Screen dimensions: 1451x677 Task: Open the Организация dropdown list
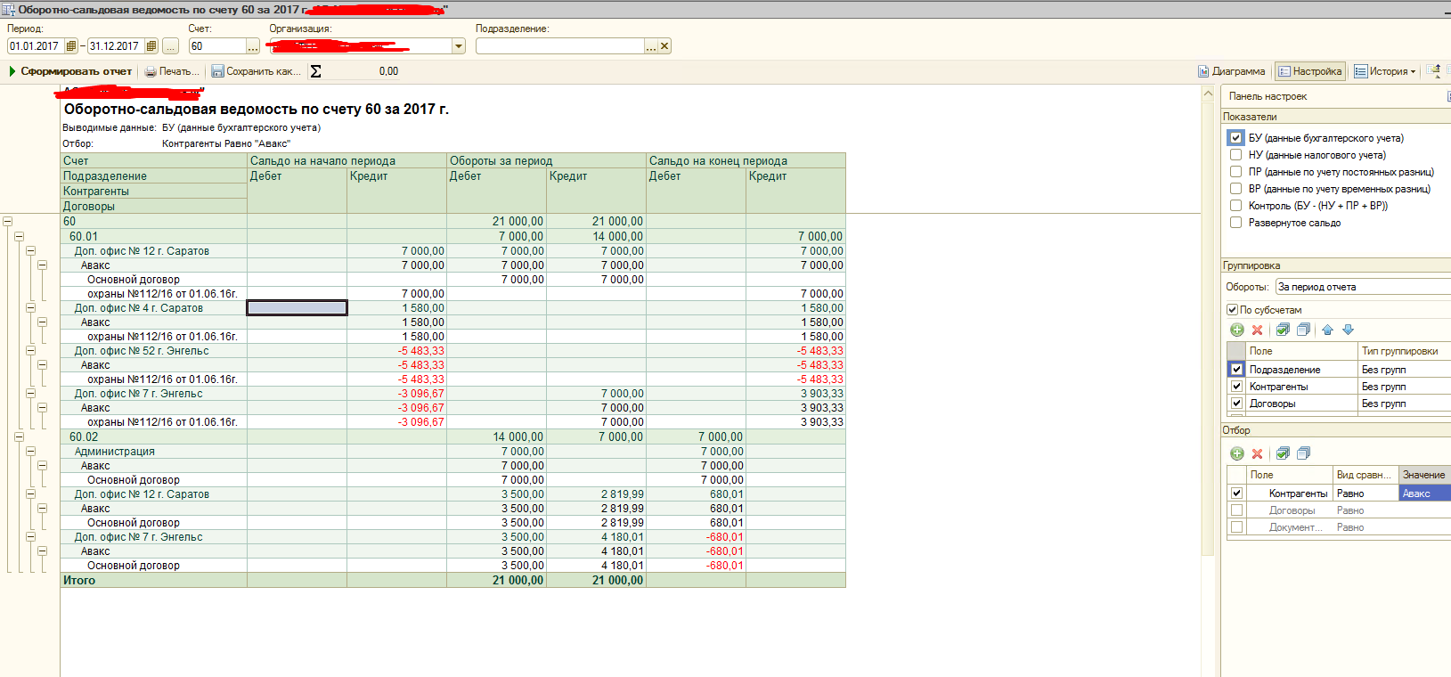tap(459, 46)
